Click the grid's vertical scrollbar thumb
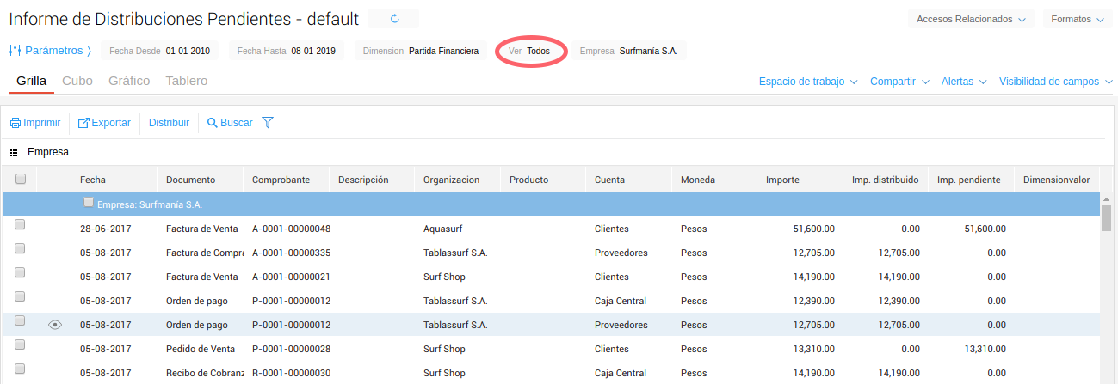Image resolution: width=1118 pixels, height=384 pixels. tap(1106, 218)
